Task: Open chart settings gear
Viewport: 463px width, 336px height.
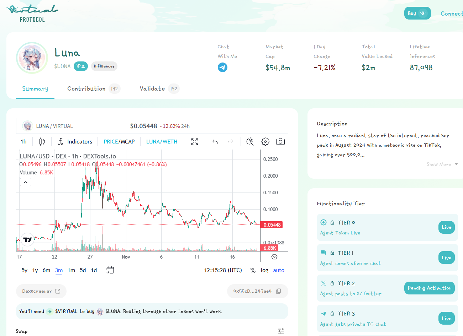Action: click(265, 141)
